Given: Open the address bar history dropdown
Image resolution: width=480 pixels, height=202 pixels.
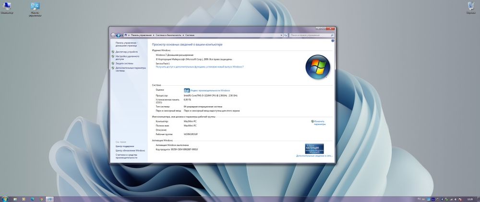Looking at the screenshot, I should tap(281, 35).
